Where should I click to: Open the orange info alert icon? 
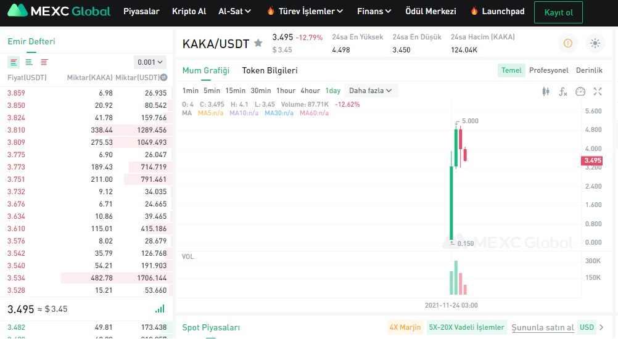568,43
